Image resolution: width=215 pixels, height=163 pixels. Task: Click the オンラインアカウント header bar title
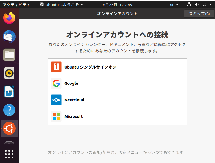[117, 14]
